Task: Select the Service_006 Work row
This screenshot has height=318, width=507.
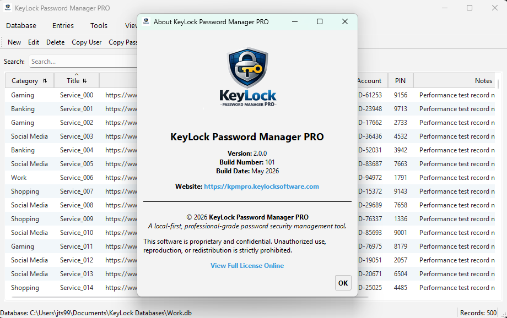Action: click(x=71, y=178)
